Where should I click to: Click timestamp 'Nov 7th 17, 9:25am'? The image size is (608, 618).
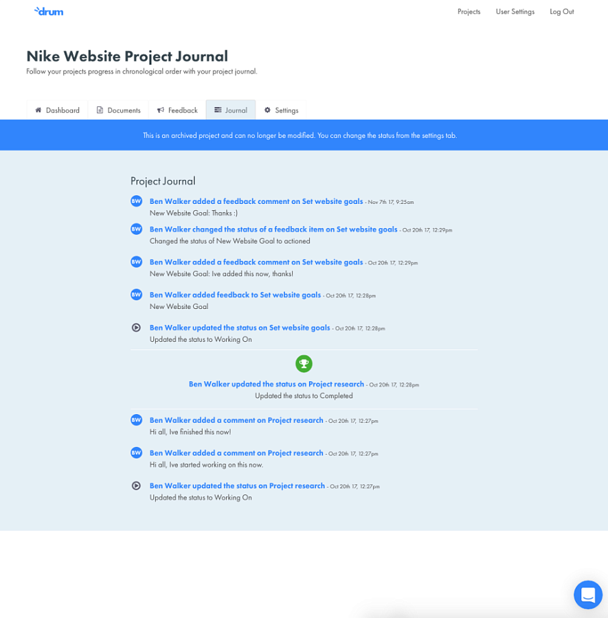pyautogui.click(x=391, y=202)
